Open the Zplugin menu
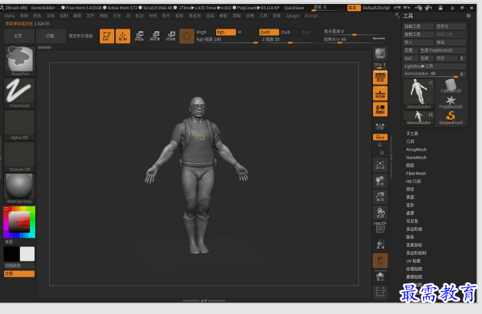 [293, 16]
